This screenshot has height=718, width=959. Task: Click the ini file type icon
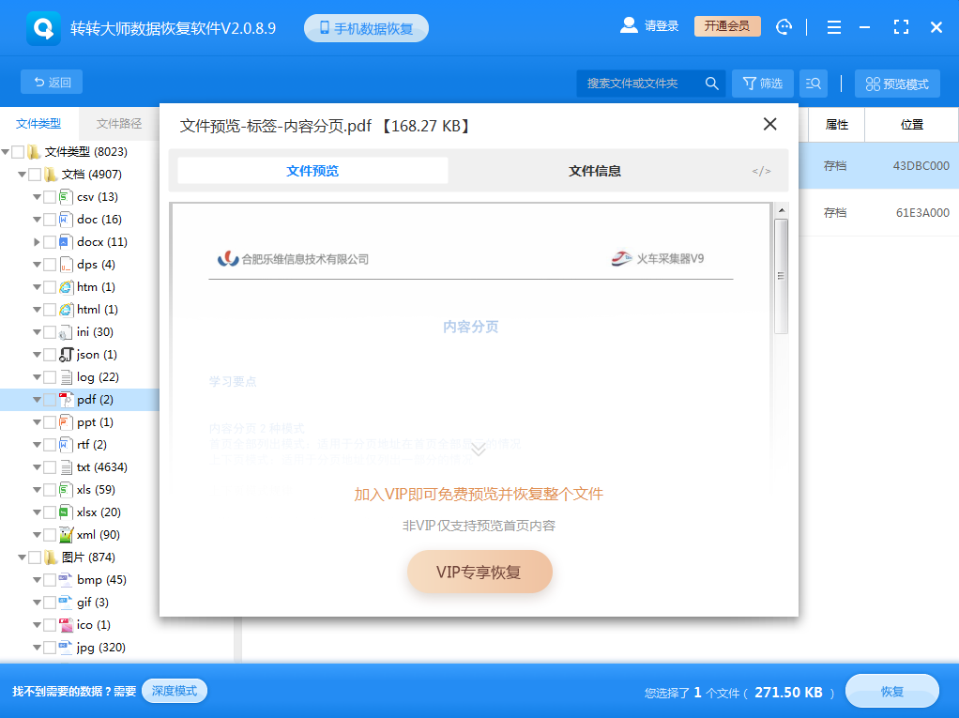pyautogui.click(x=66, y=332)
